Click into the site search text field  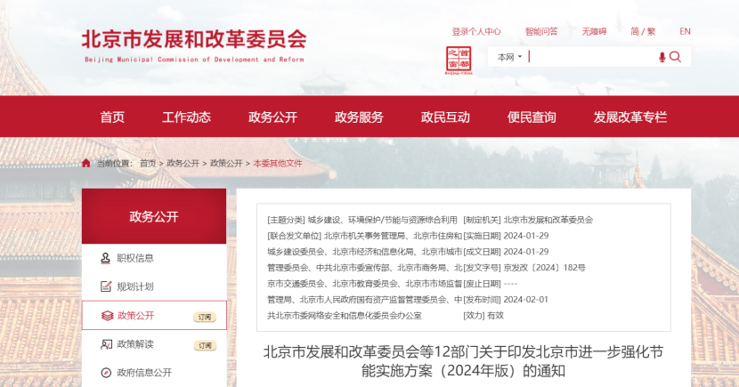pos(589,57)
